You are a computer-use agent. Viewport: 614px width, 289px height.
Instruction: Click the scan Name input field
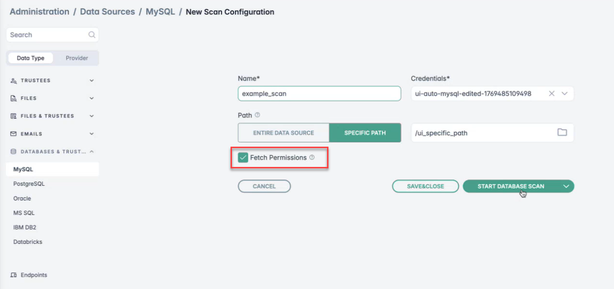pyautogui.click(x=319, y=94)
